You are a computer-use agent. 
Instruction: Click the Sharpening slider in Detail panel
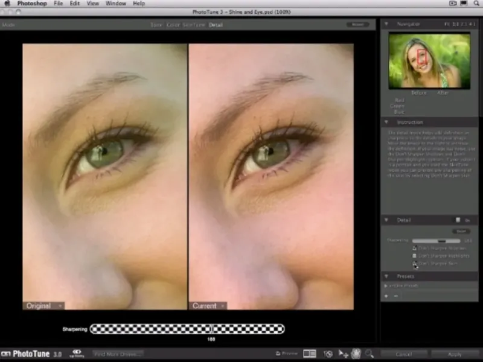coord(437,240)
